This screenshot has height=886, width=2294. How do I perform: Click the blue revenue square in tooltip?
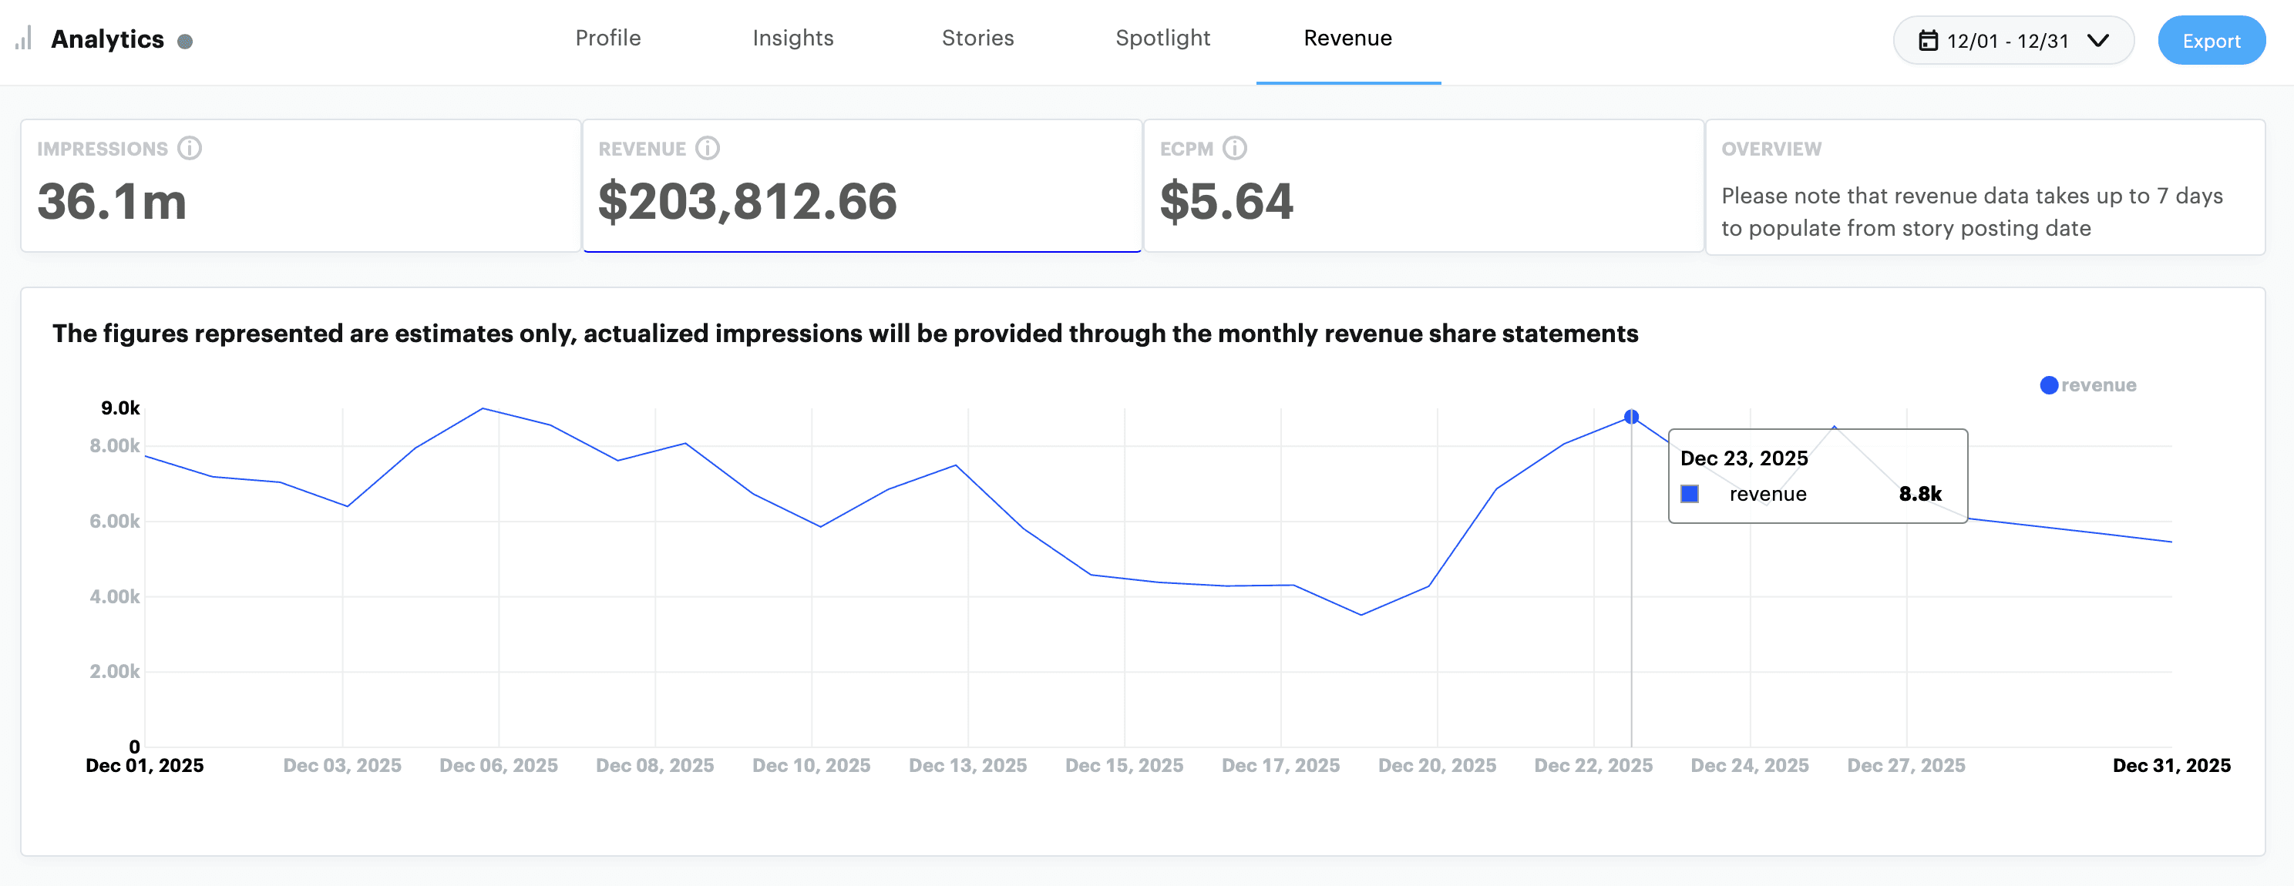click(1690, 494)
